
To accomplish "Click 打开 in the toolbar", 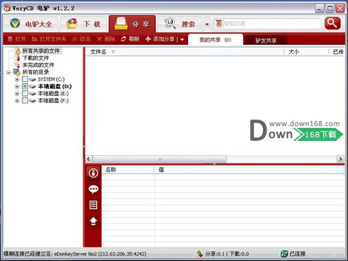I will click(17, 39).
